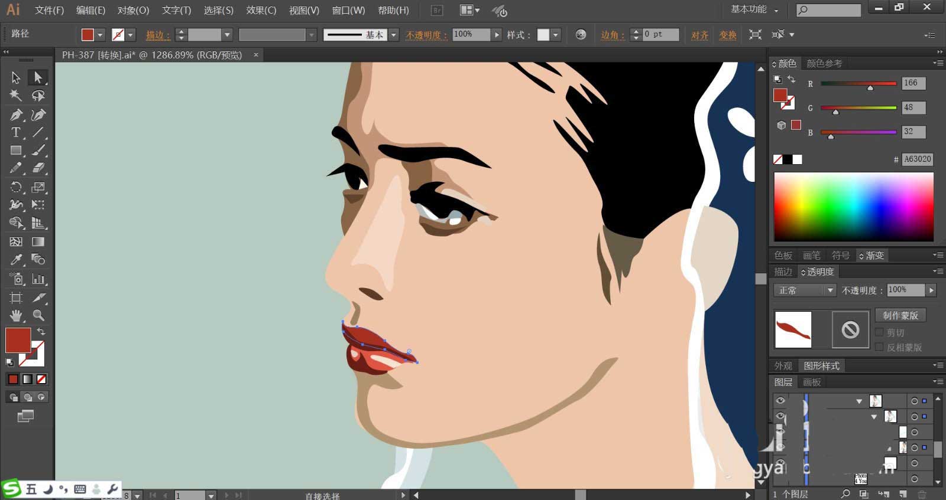The width and height of the screenshot is (946, 500).
Task: Select the Selection tool (black arrow)
Action: point(16,77)
